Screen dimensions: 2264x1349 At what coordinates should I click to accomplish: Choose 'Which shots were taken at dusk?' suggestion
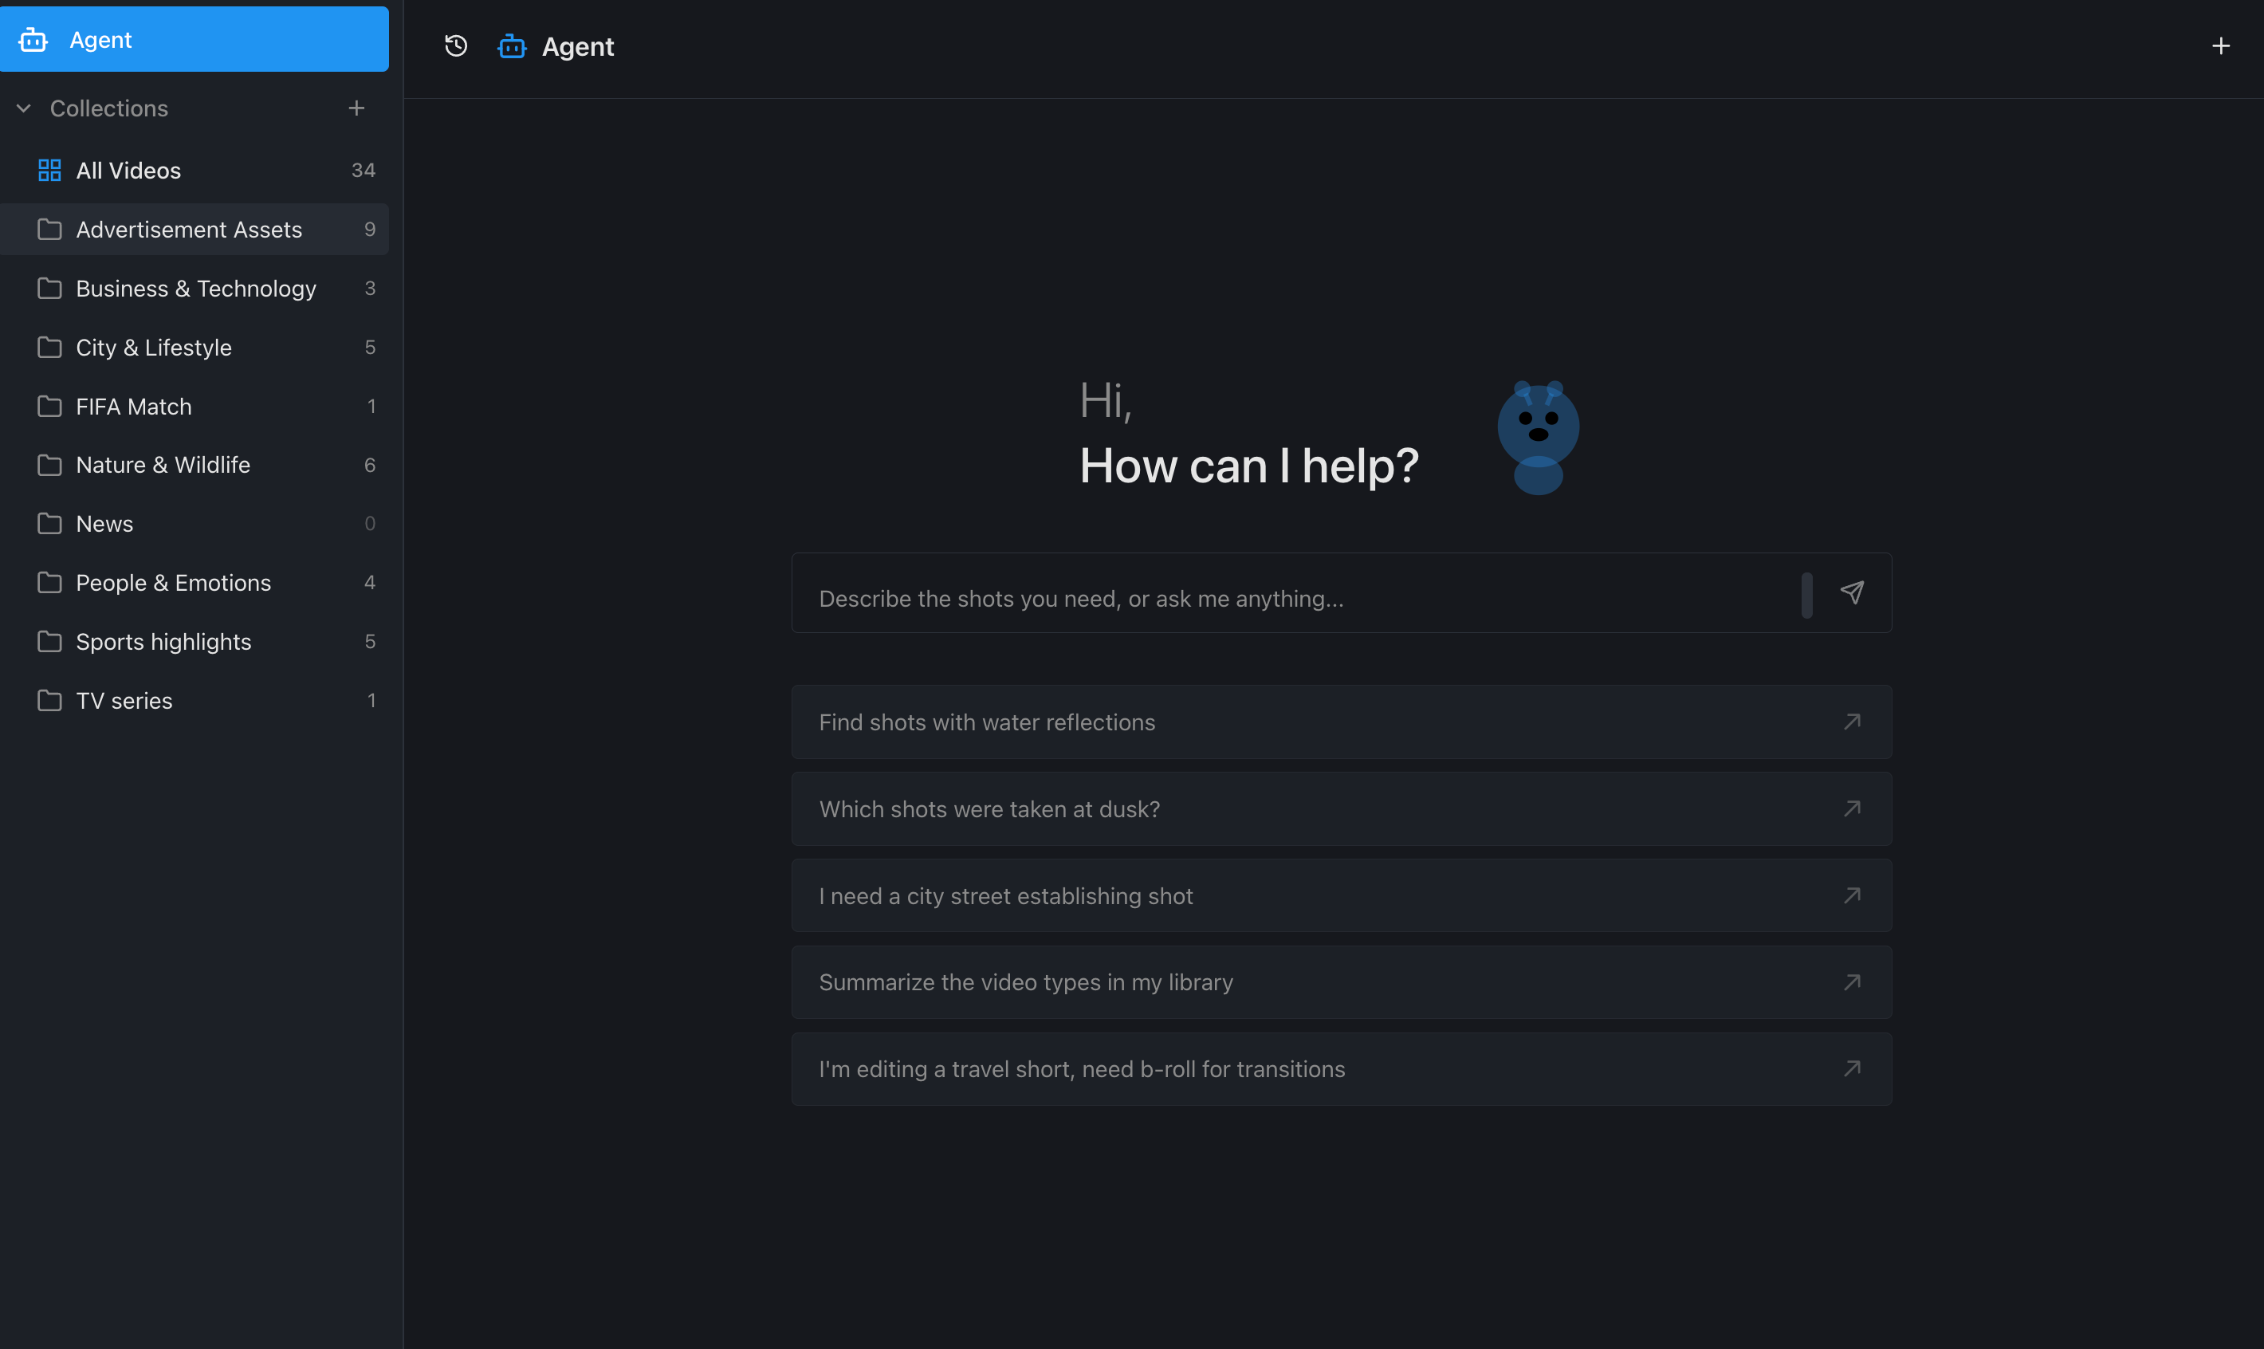[1342, 809]
